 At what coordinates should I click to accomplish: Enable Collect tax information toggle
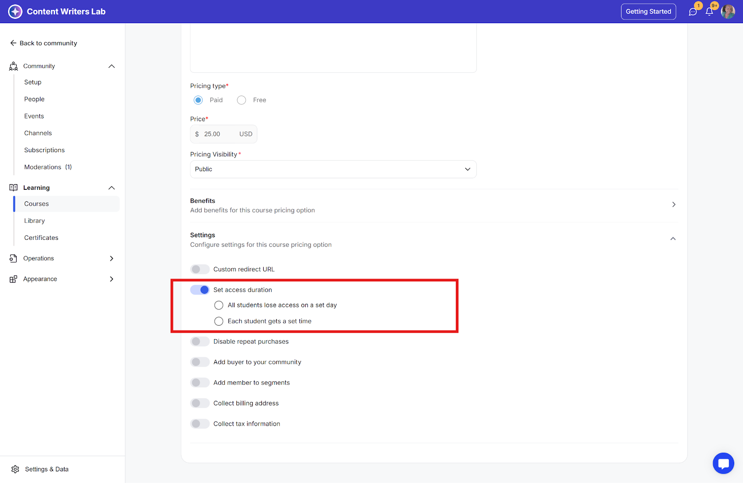tap(200, 424)
